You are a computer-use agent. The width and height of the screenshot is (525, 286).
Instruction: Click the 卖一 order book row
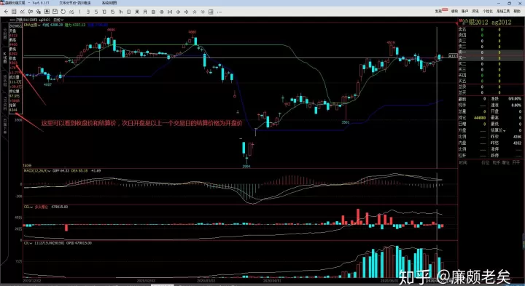tap(491, 52)
